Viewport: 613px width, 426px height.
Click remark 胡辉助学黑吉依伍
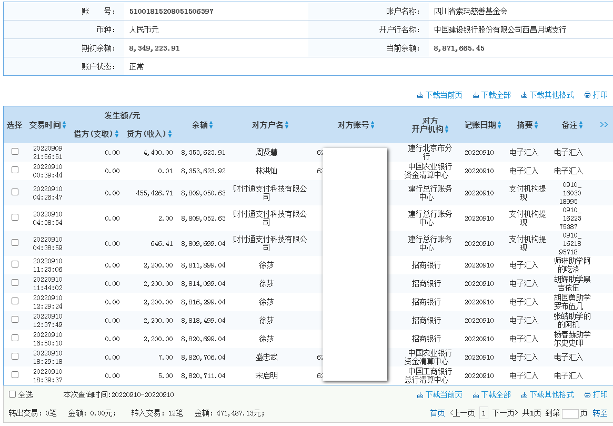coord(572,284)
